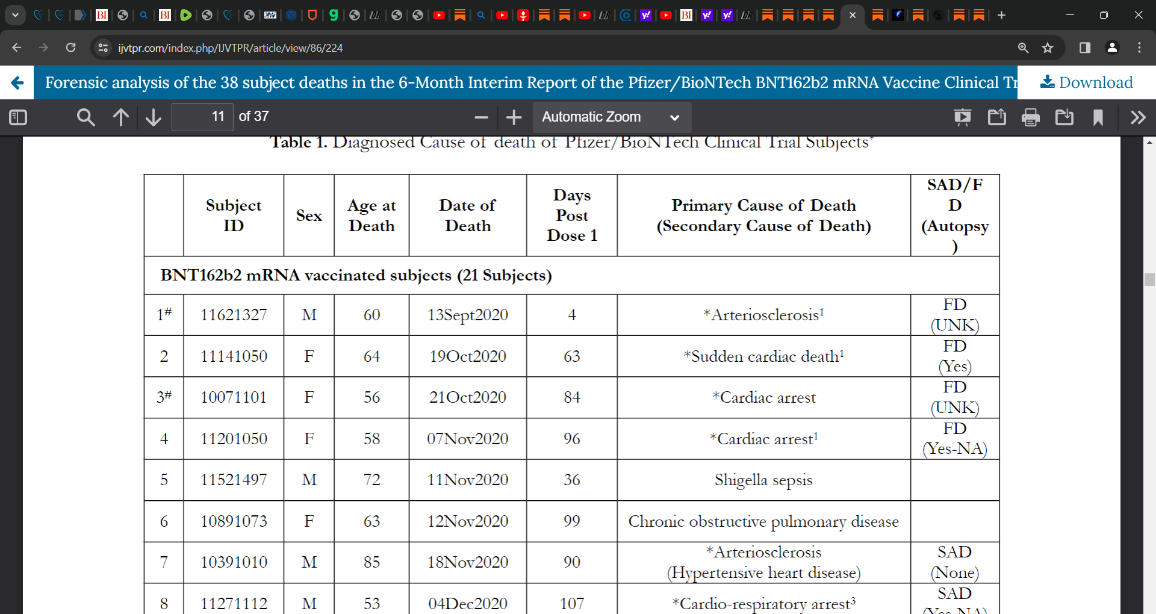Bookmark current view in PDF viewer
Viewport: 1156px width, 614px height.
tap(1098, 117)
